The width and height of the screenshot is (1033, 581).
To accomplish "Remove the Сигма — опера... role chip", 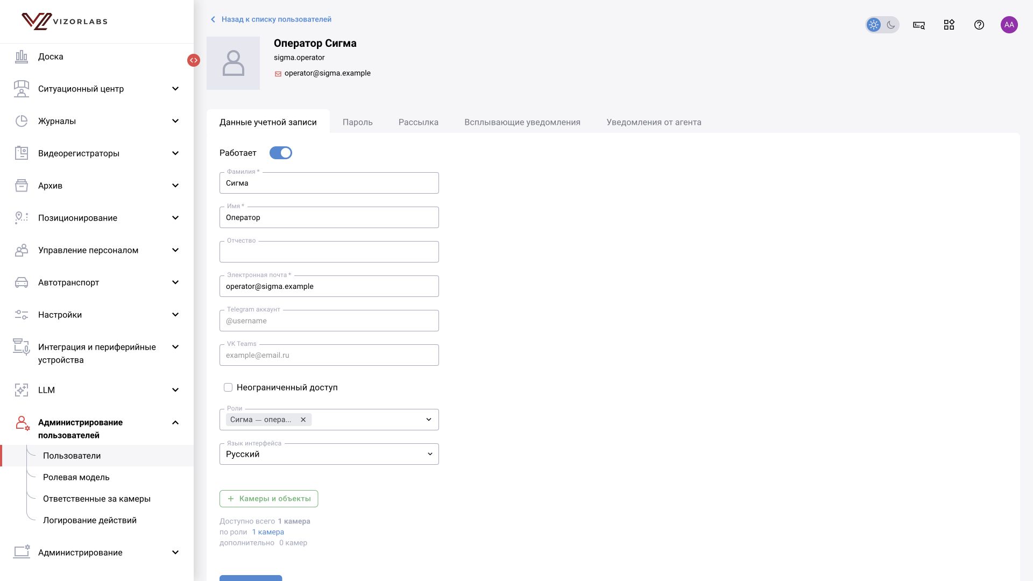I will 303,420.
